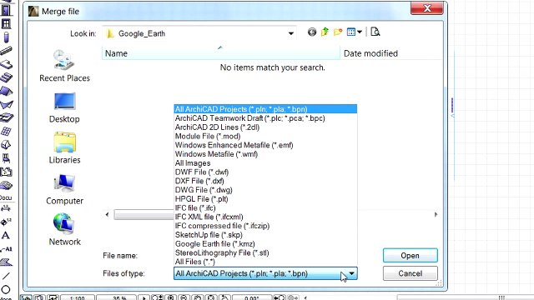This screenshot has width=534, height=300.
Task: Choose DXF File (*.dxf) type
Action: 265,181
